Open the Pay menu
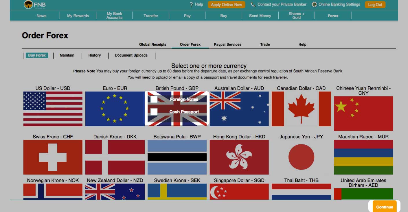The width and height of the screenshot is (408, 212). (187, 16)
